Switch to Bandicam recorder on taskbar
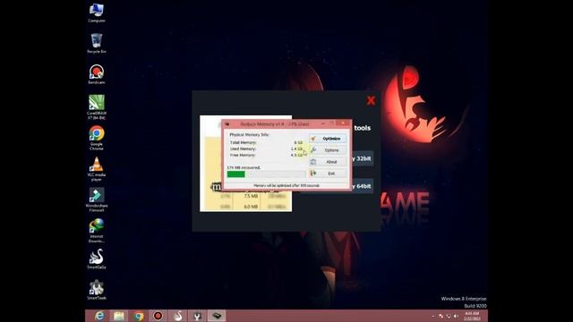573x322 pixels. pos(158,316)
